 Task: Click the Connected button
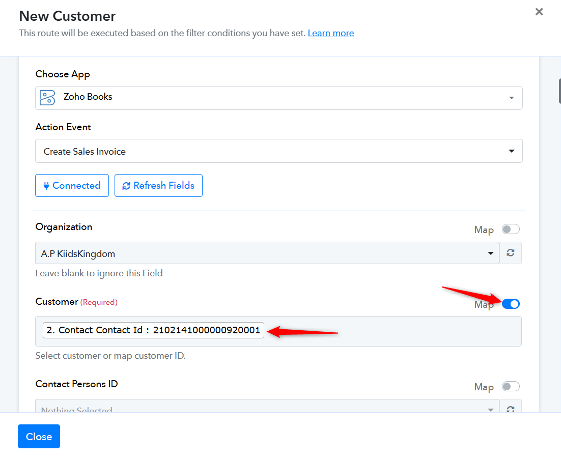point(72,185)
